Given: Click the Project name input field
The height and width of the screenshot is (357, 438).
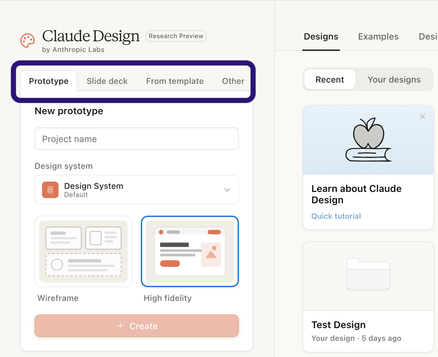Looking at the screenshot, I should point(137,139).
